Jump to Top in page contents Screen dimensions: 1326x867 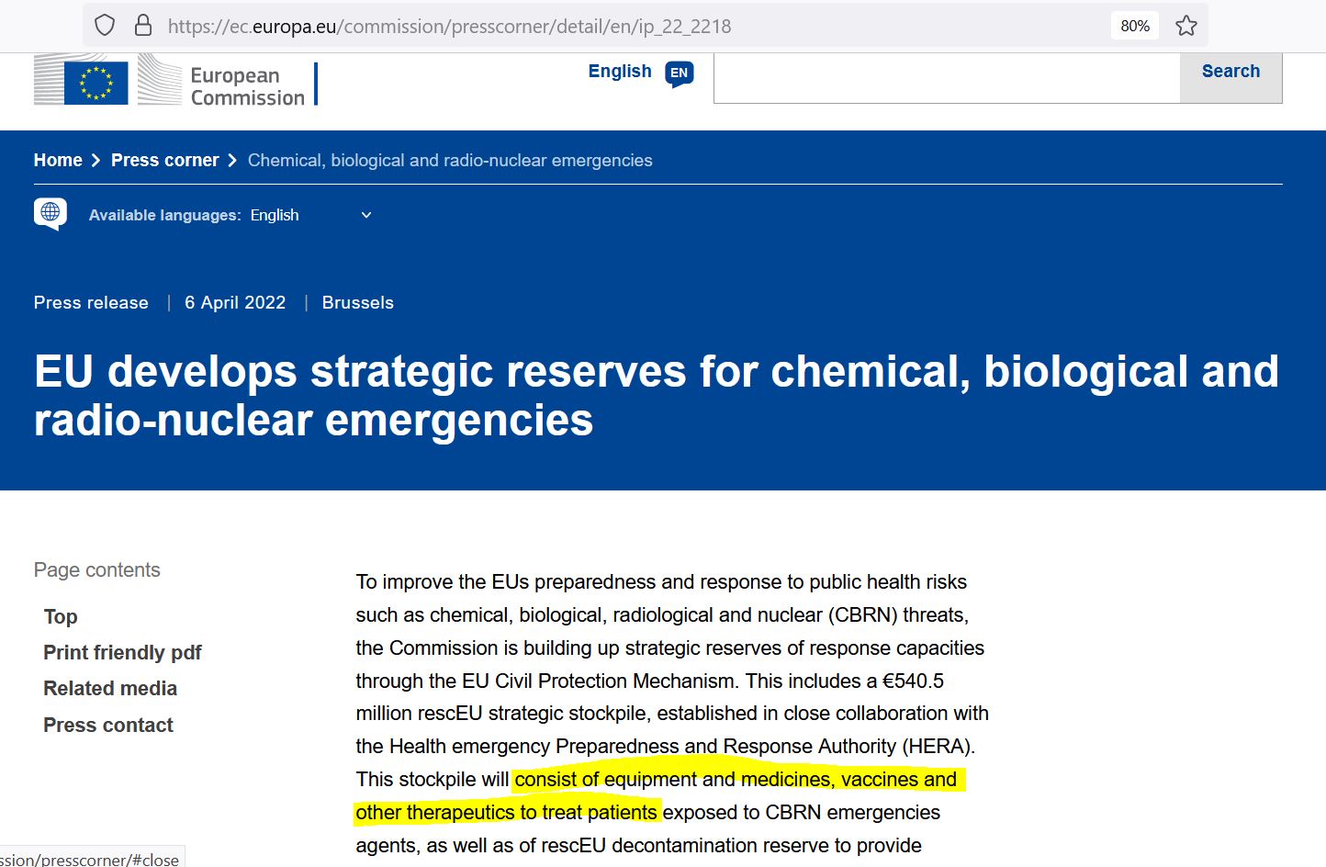(61, 617)
